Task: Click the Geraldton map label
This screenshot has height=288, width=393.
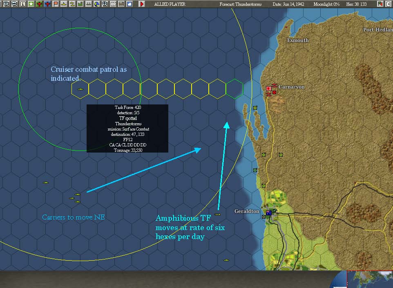Action: coord(247,211)
